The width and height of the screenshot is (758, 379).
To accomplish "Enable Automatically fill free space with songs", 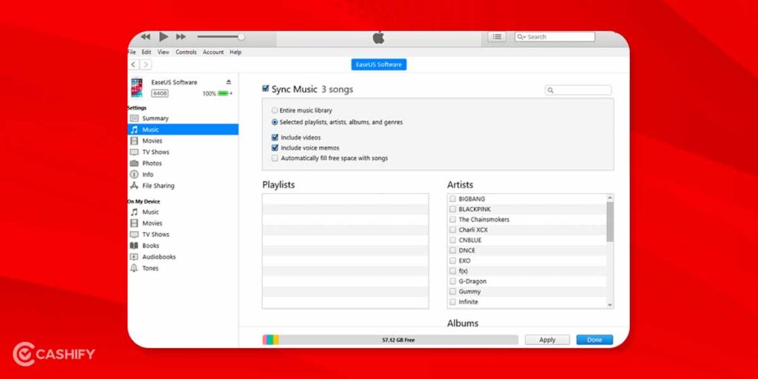I will 275,158.
